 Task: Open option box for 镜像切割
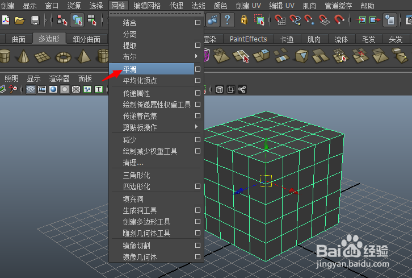coord(197,246)
